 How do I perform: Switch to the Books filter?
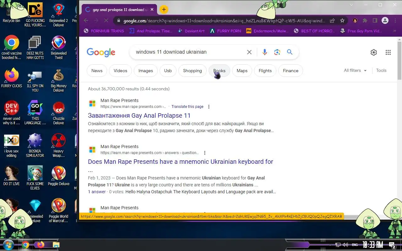point(219,71)
